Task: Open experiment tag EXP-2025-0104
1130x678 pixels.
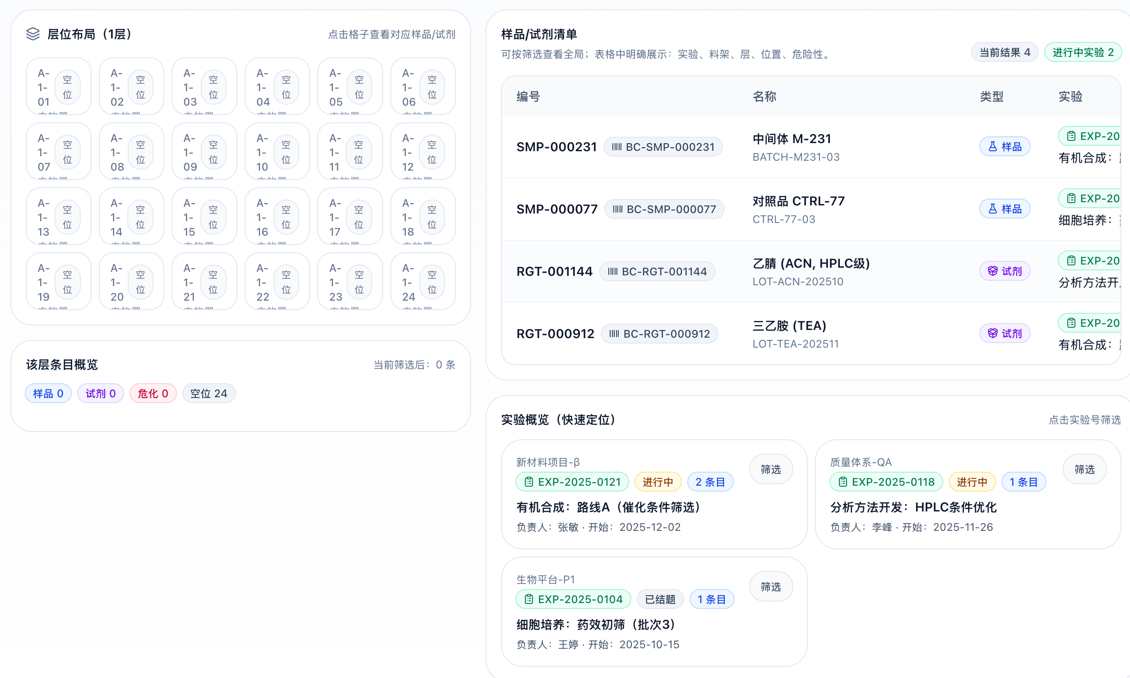Action: [x=573, y=599]
